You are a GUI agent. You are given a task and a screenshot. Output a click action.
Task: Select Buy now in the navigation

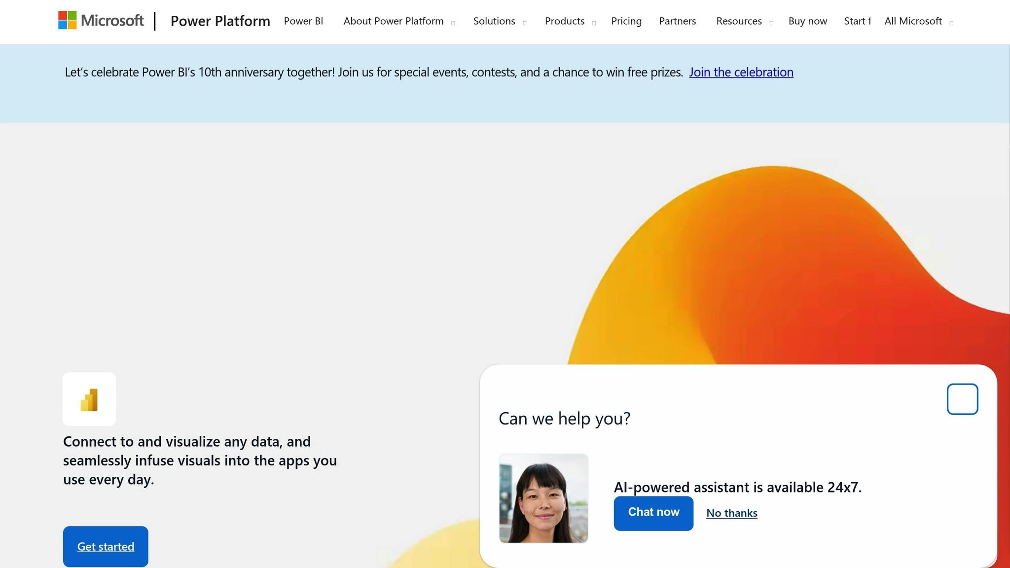[807, 21]
